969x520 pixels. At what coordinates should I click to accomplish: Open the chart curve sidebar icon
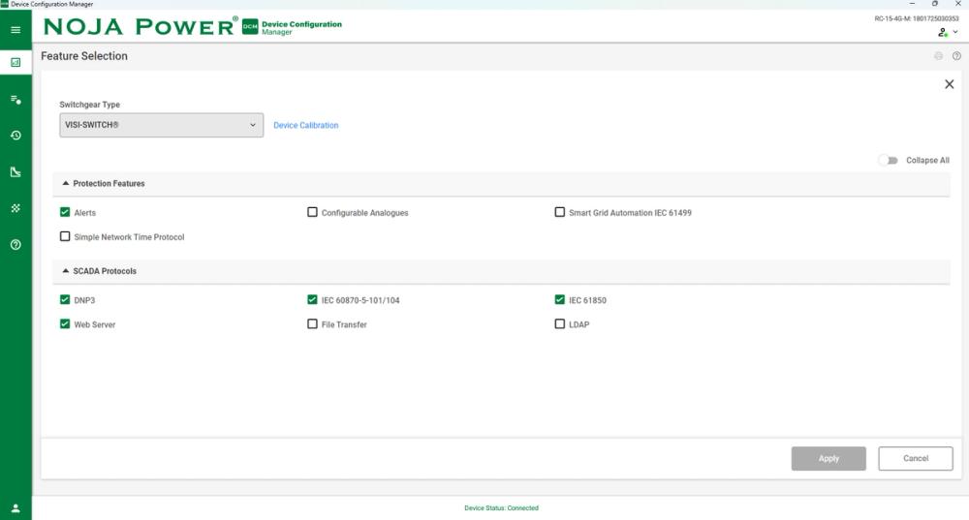pos(16,171)
